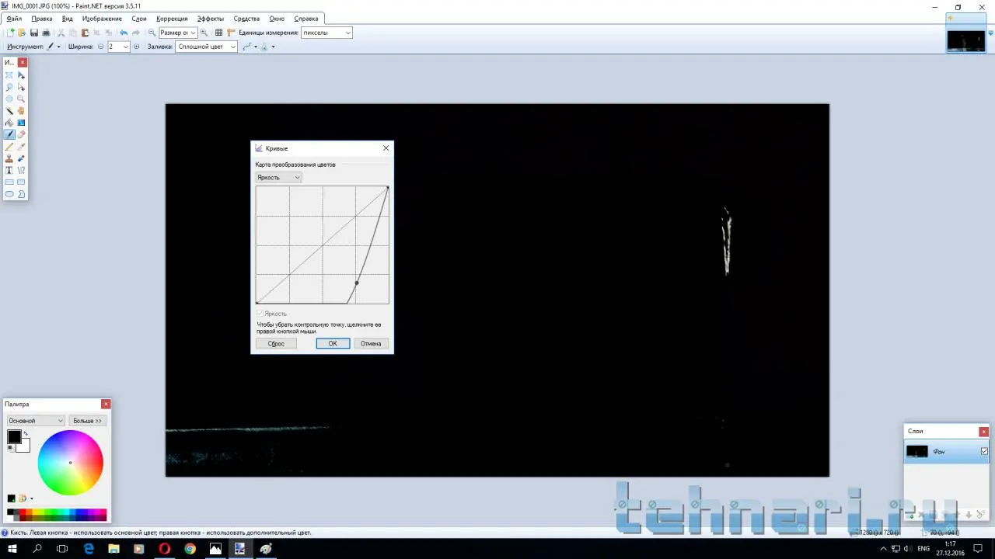Expand the Заливка fill style dropdown

[x=206, y=47]
